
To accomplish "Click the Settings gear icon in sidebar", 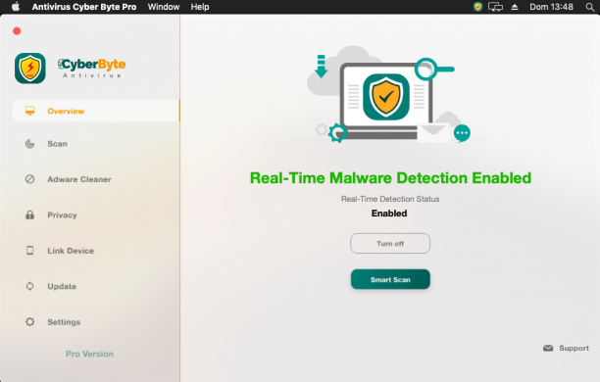I will [x=29, y=321].
